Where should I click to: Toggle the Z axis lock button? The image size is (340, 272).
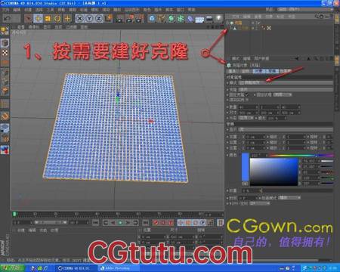coord(99,18)
